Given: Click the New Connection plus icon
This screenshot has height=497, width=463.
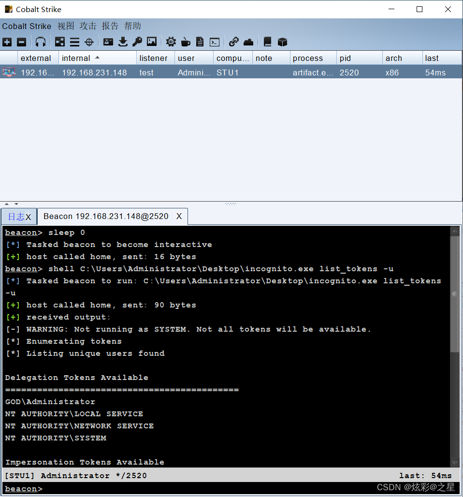Looking at the screenshot, I should click(x=7, y=42).
